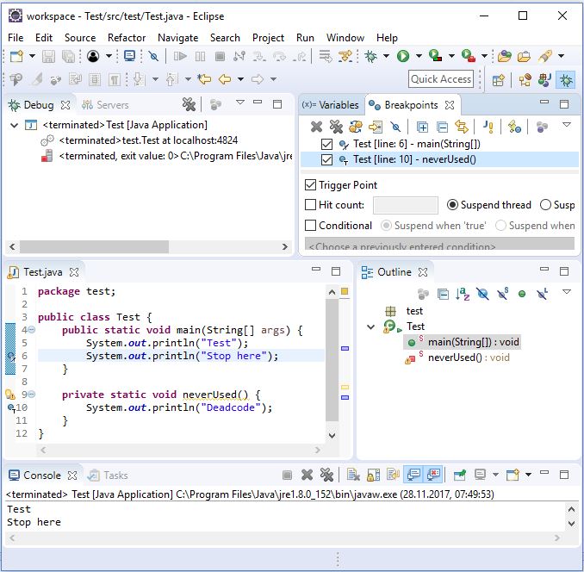Toggle the Trigger Point checkbox
Screen dimensions: 584x572
tap(310, 184)
